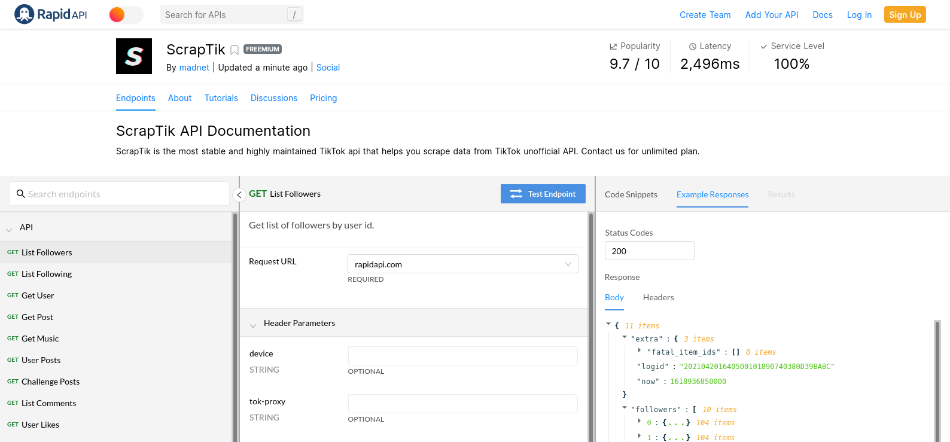Screen dimensions: 950x442
Task: Click the Latency clock icon
Action: pos(693,47)
